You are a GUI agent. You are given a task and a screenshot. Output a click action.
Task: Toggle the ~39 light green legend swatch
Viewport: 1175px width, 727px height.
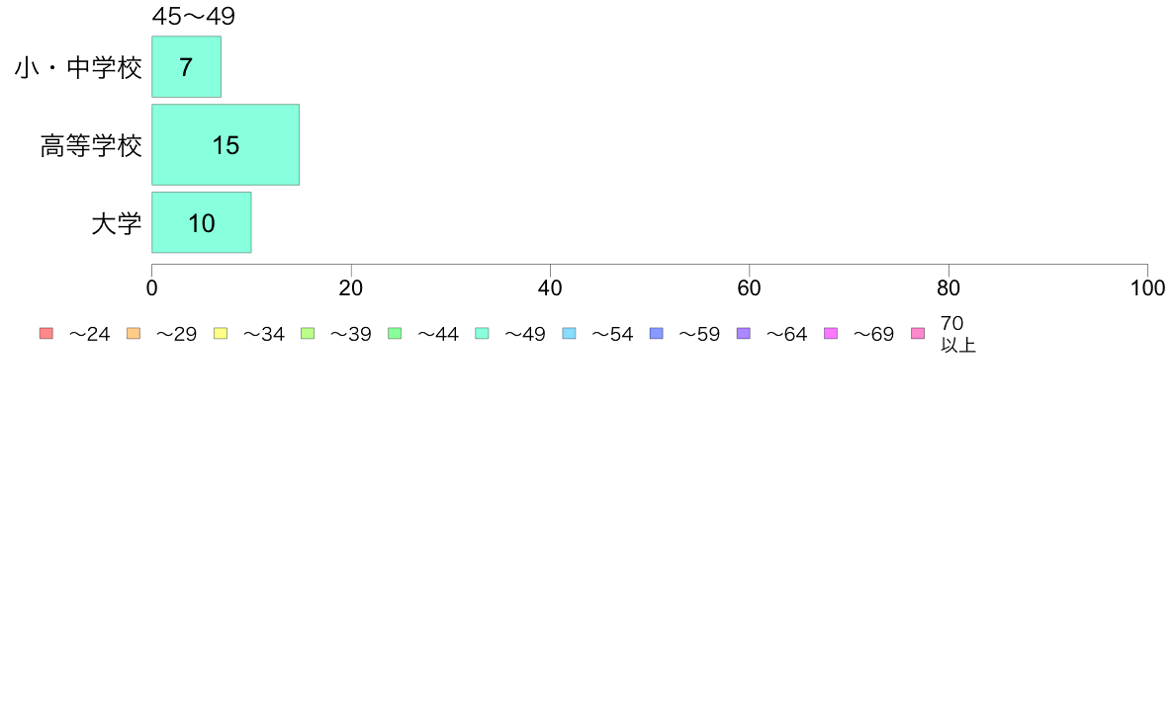click(x=308, y=334)
